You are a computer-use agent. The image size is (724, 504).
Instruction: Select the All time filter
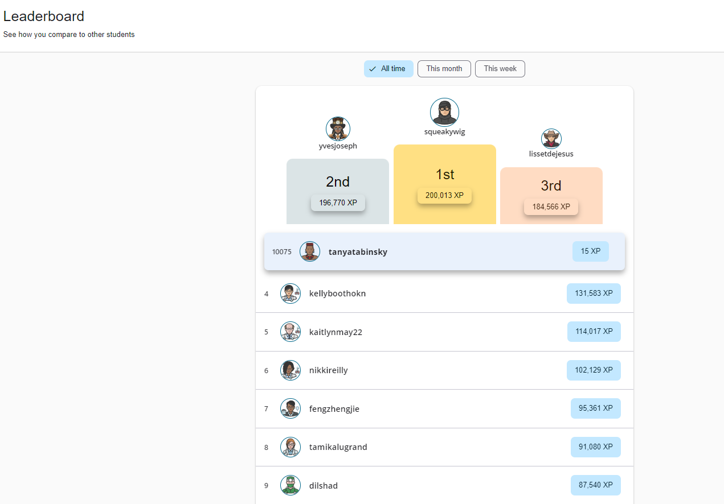[388, 69]
